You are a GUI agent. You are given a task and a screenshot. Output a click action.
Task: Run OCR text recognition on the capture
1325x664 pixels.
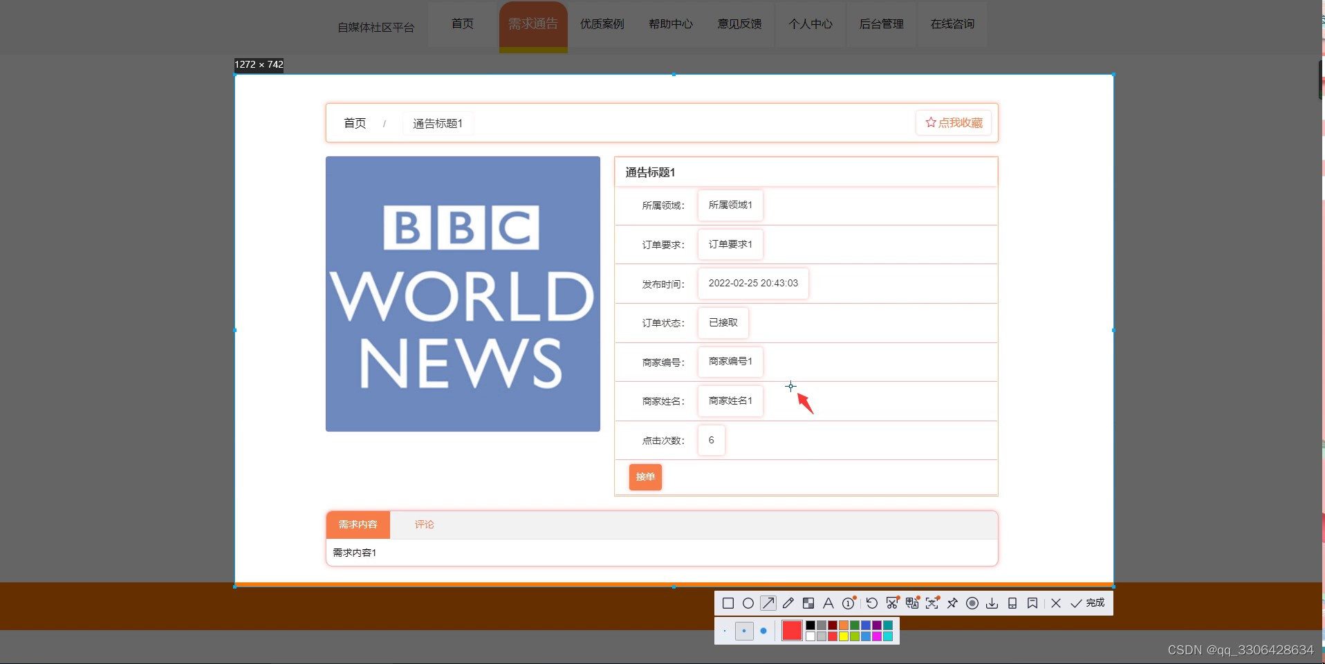click(932, 603)
